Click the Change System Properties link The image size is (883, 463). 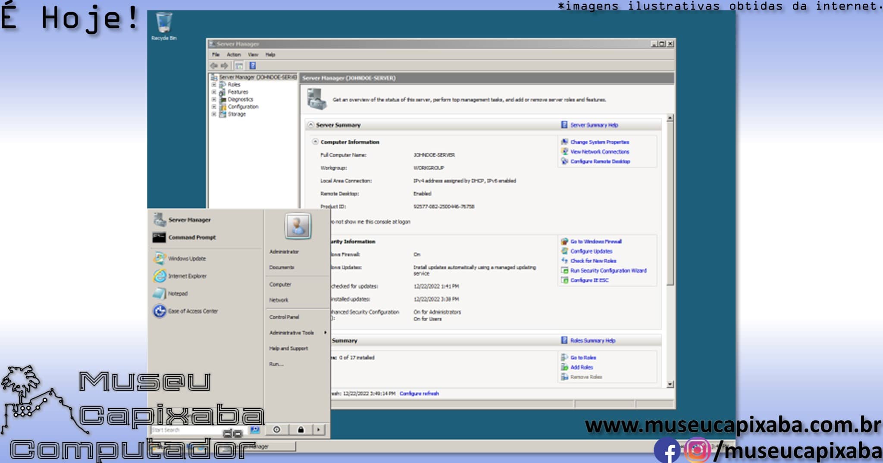(600, 142)
